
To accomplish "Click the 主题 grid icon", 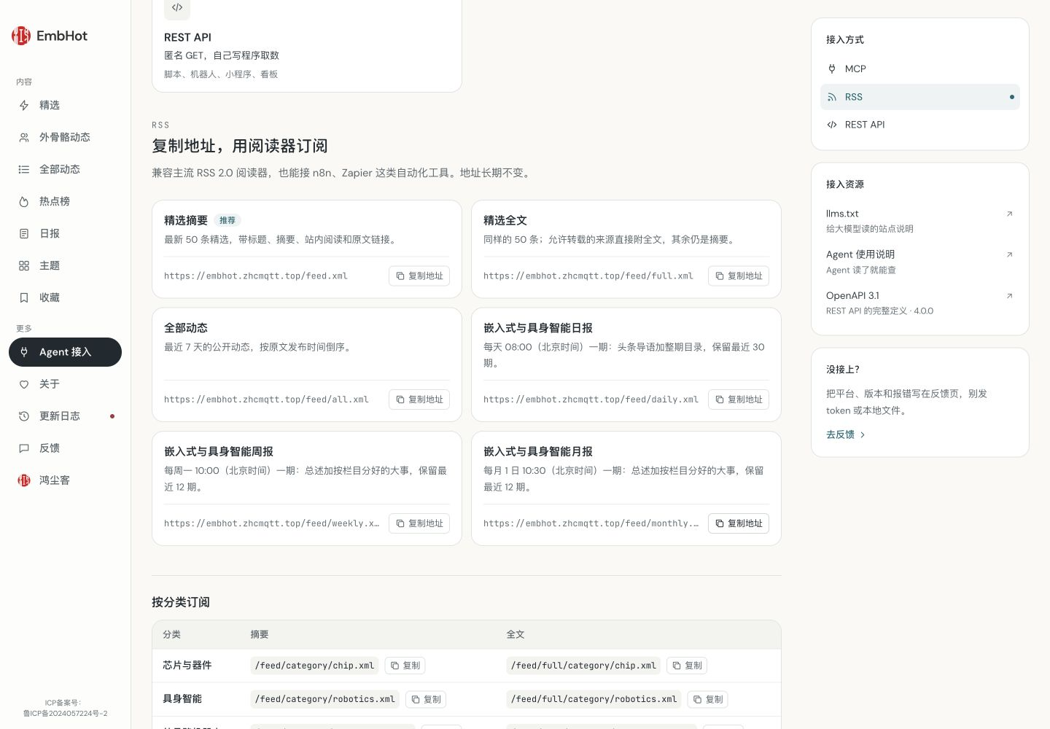I will [x=24, y=266].
